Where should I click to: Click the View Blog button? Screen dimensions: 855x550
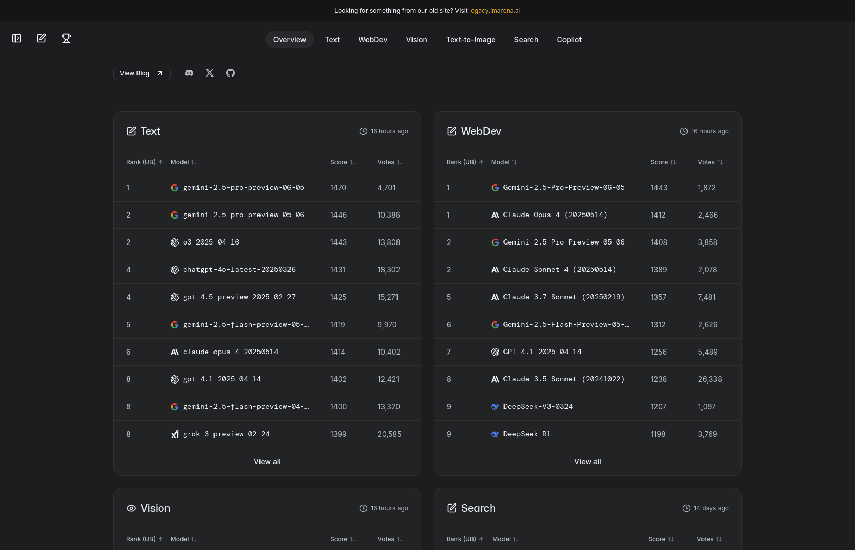coord(142,73)
